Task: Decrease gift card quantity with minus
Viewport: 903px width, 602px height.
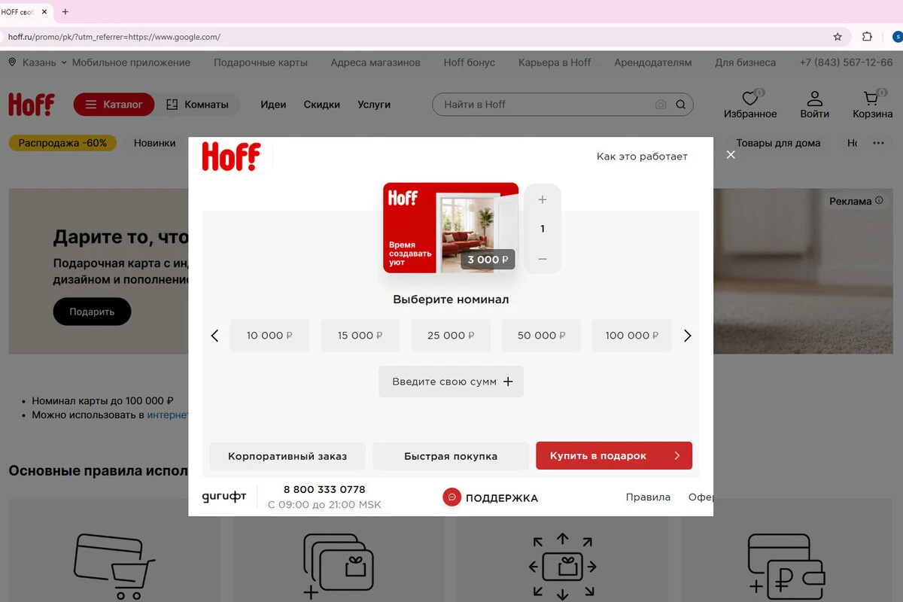Action: click(x=543, y=259)
